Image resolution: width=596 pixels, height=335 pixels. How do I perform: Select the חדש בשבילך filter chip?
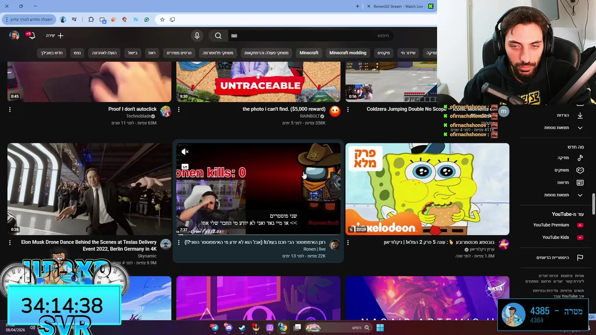(x=52, y=53)
